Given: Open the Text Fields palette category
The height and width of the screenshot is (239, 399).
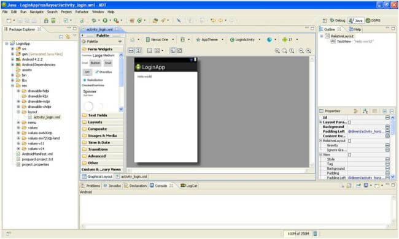Looking at the screenshot, I should 101,115.
